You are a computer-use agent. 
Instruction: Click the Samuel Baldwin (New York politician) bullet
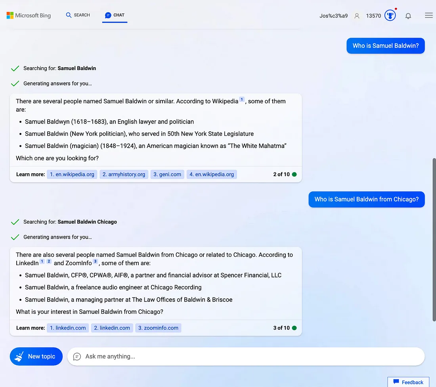139,134
